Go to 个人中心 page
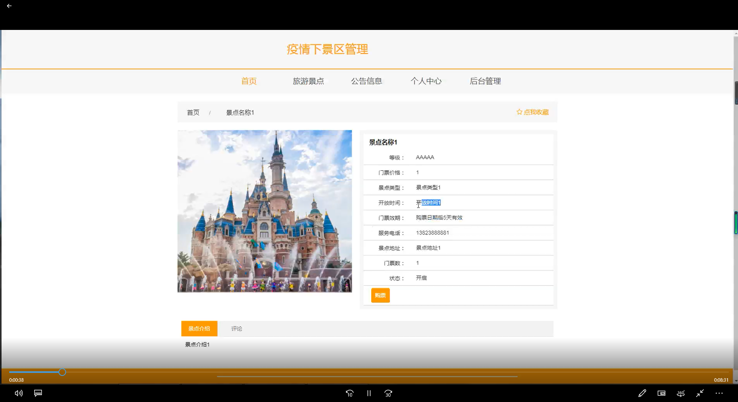Screen dimensions: 738x402 (x=426, y=81)
